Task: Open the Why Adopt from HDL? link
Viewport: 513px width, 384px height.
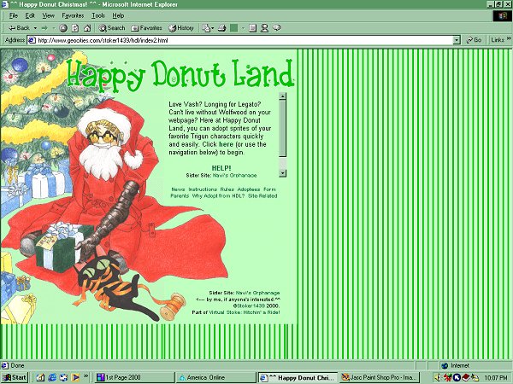Action: pyautogui.click(x=218, y=196)
